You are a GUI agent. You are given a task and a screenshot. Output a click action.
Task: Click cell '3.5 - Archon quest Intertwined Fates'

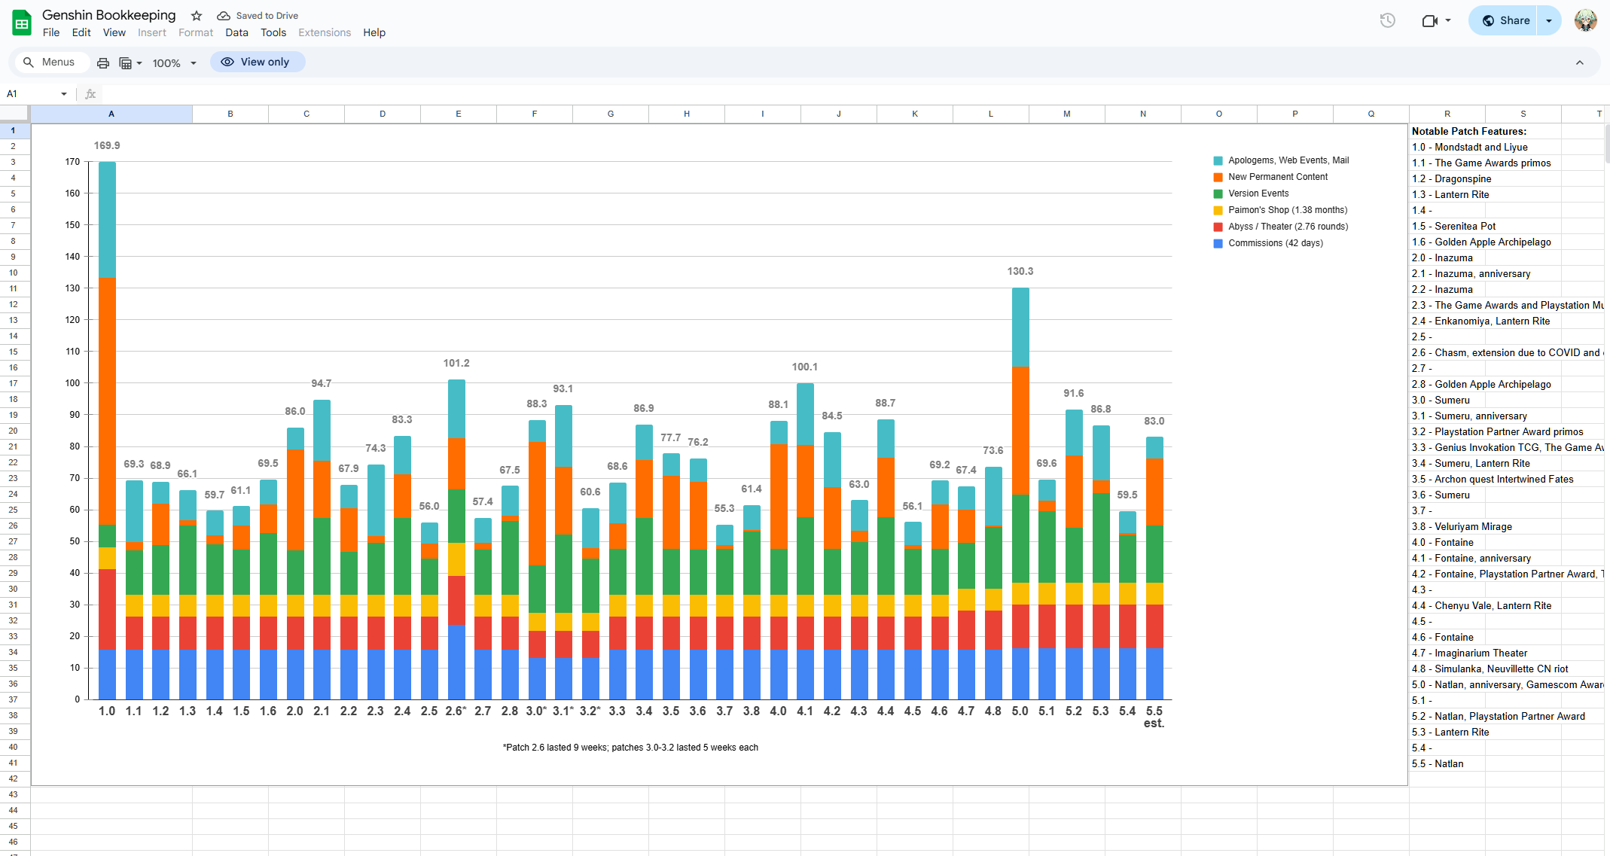(1492, 479)
